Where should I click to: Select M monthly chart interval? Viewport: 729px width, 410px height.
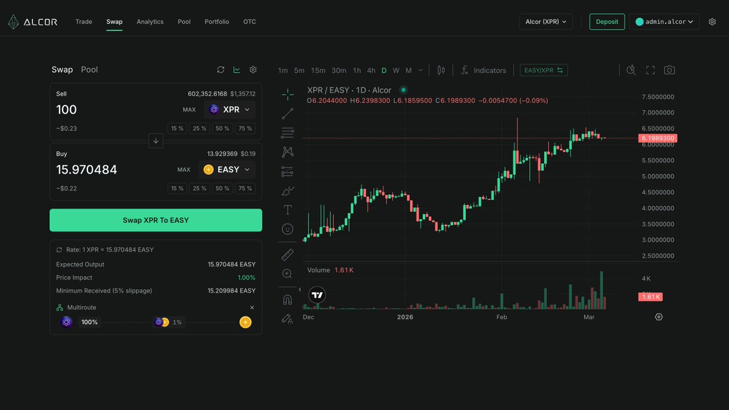pyautogui.click(x=409, y=70)
